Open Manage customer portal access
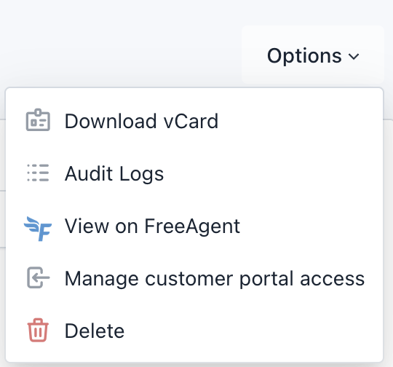The width and height of the screenshot is (393, 367). point(194,278)
